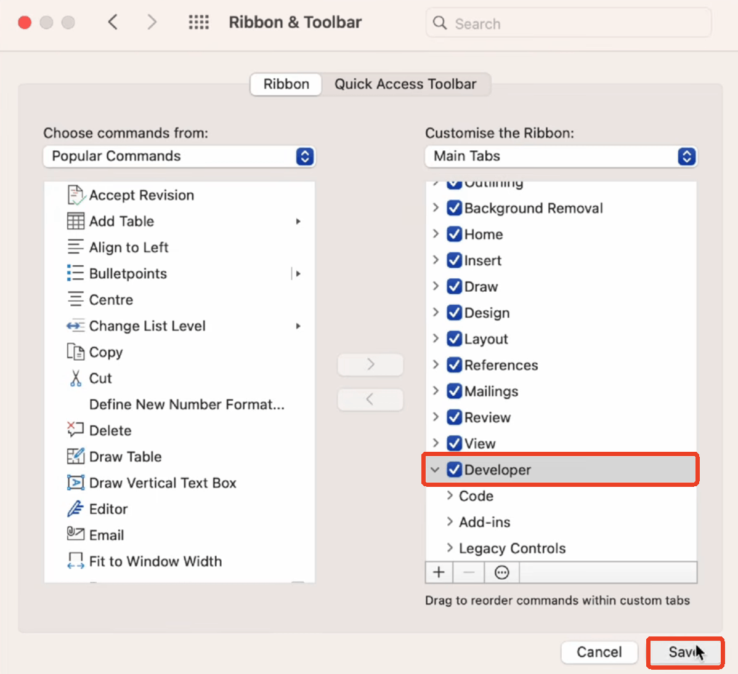Viewport: 738px width, 674px height.
Task: Open the Add Table submenu arrow
Action: pos(298,221)
